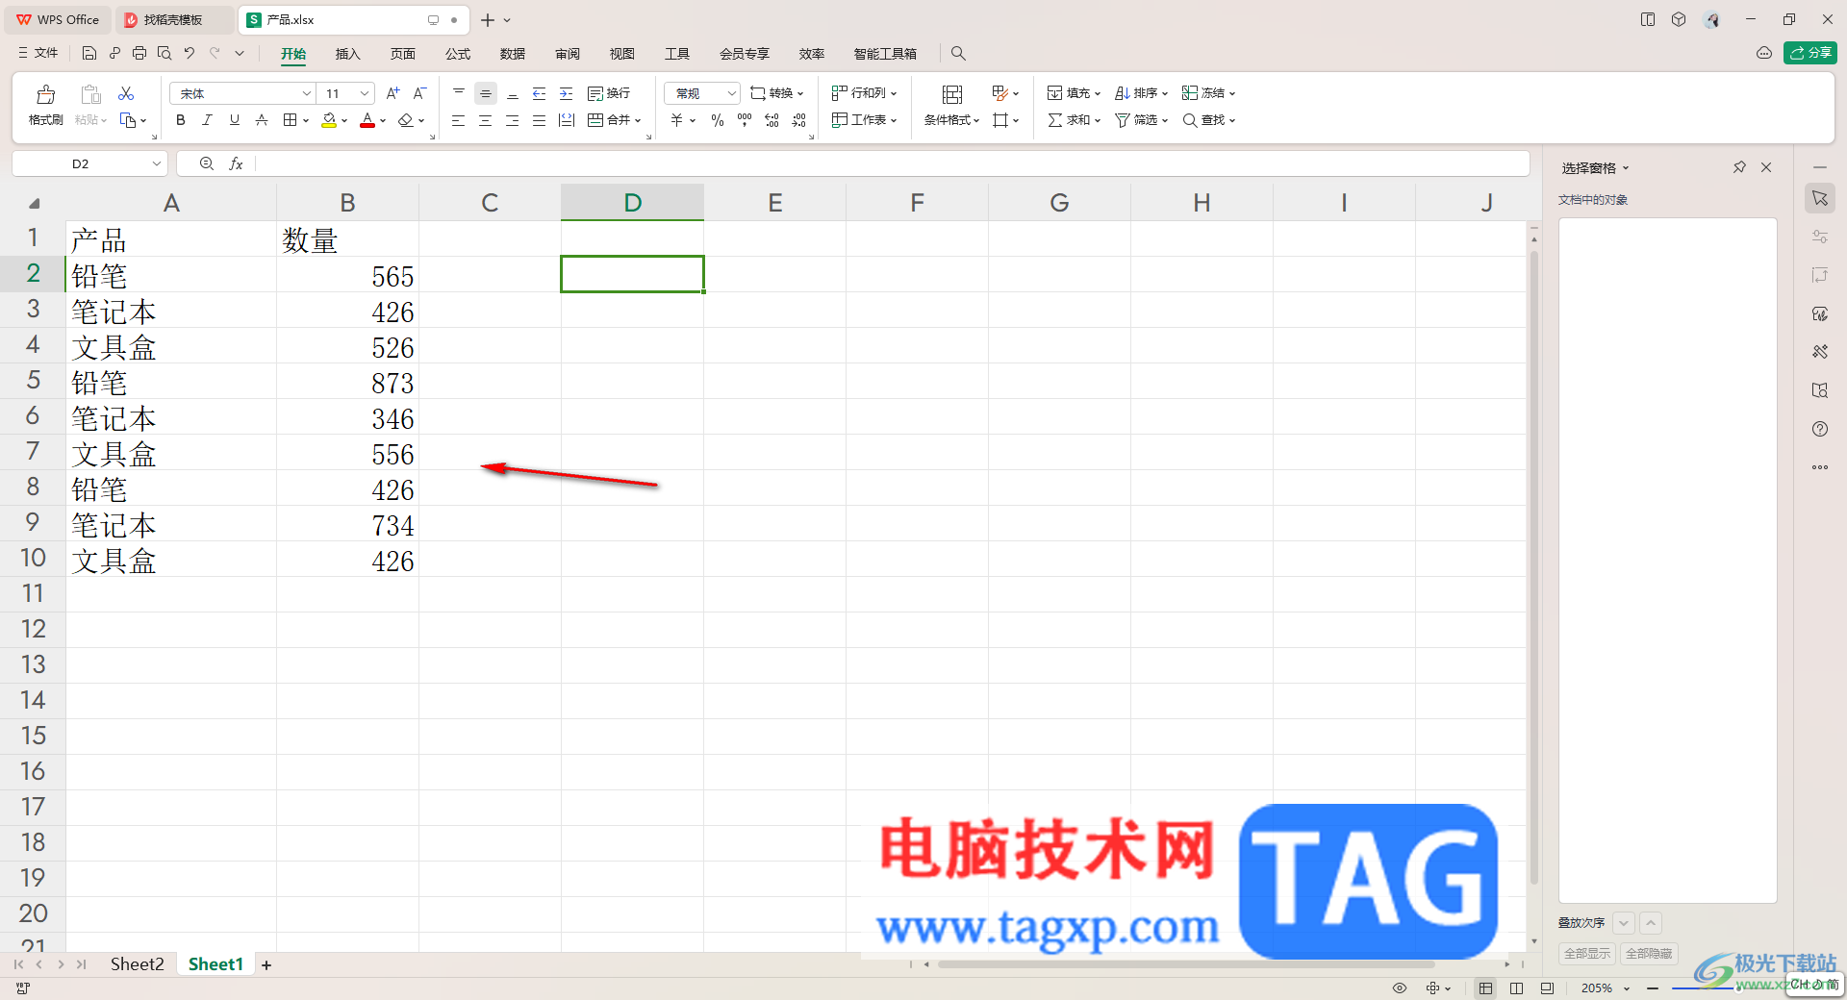Click the Name Box showing D2
This screenshot has height=1000, width=1847.
89,164
